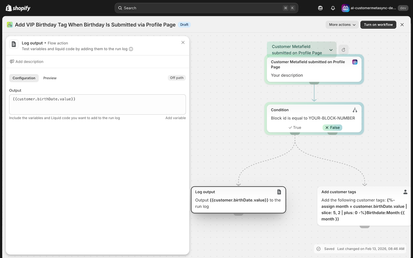Screen dimensions: 413x258
Task: Switch to the Preview tab
Action: click(50, 78)
